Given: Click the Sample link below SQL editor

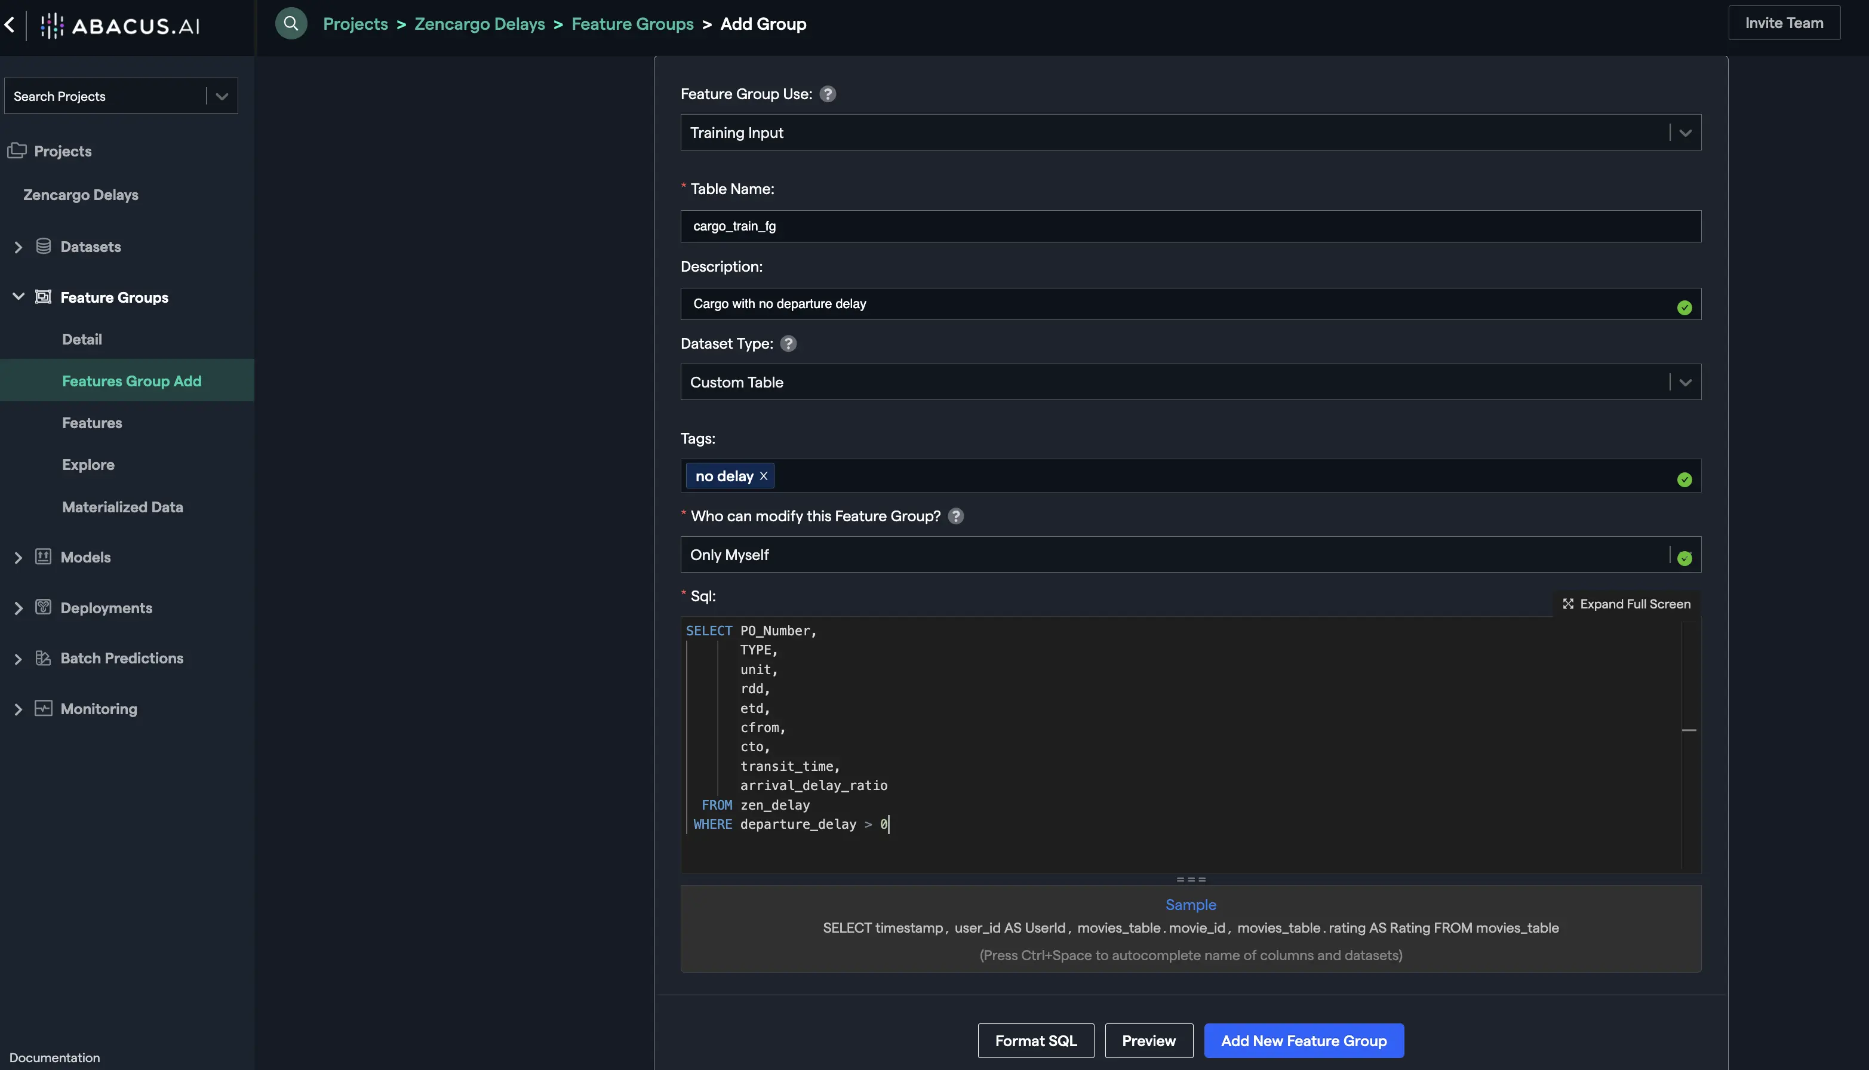Looking at the screenshot, I should pos(1191,905).
